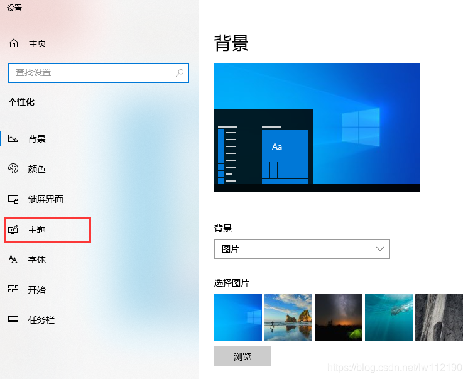Click the 主题 theme brush icon
Image resolution: width=468 pixels, height=379 pixels.
tap(13, 229)
